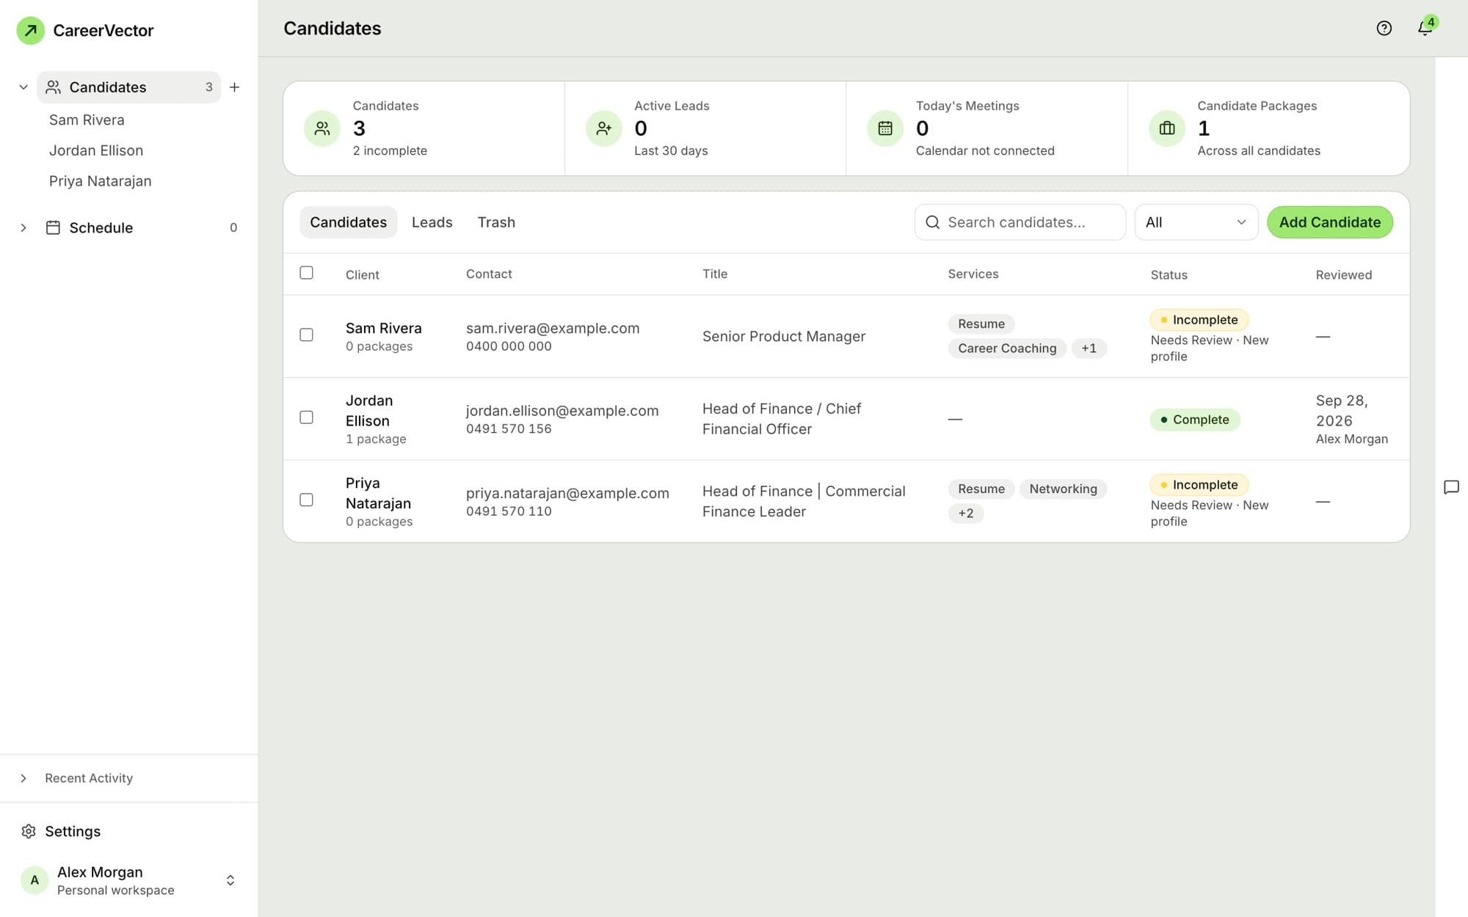
Task: Click the Candidates stat card people icon
Action: pos(322,128)
